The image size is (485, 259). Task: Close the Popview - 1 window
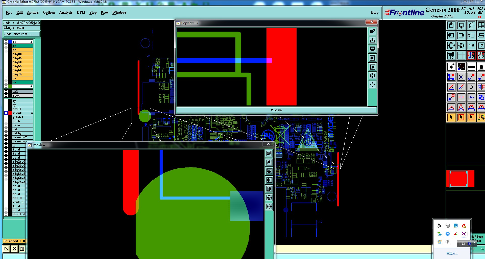pos(268,144)
